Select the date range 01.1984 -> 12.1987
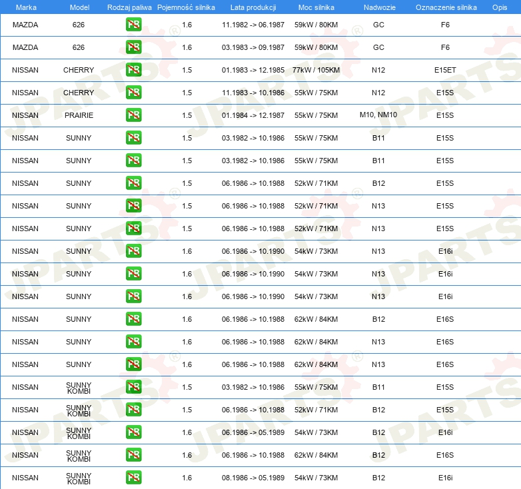This screenshot has width=521, height=489. pos(253,115)
